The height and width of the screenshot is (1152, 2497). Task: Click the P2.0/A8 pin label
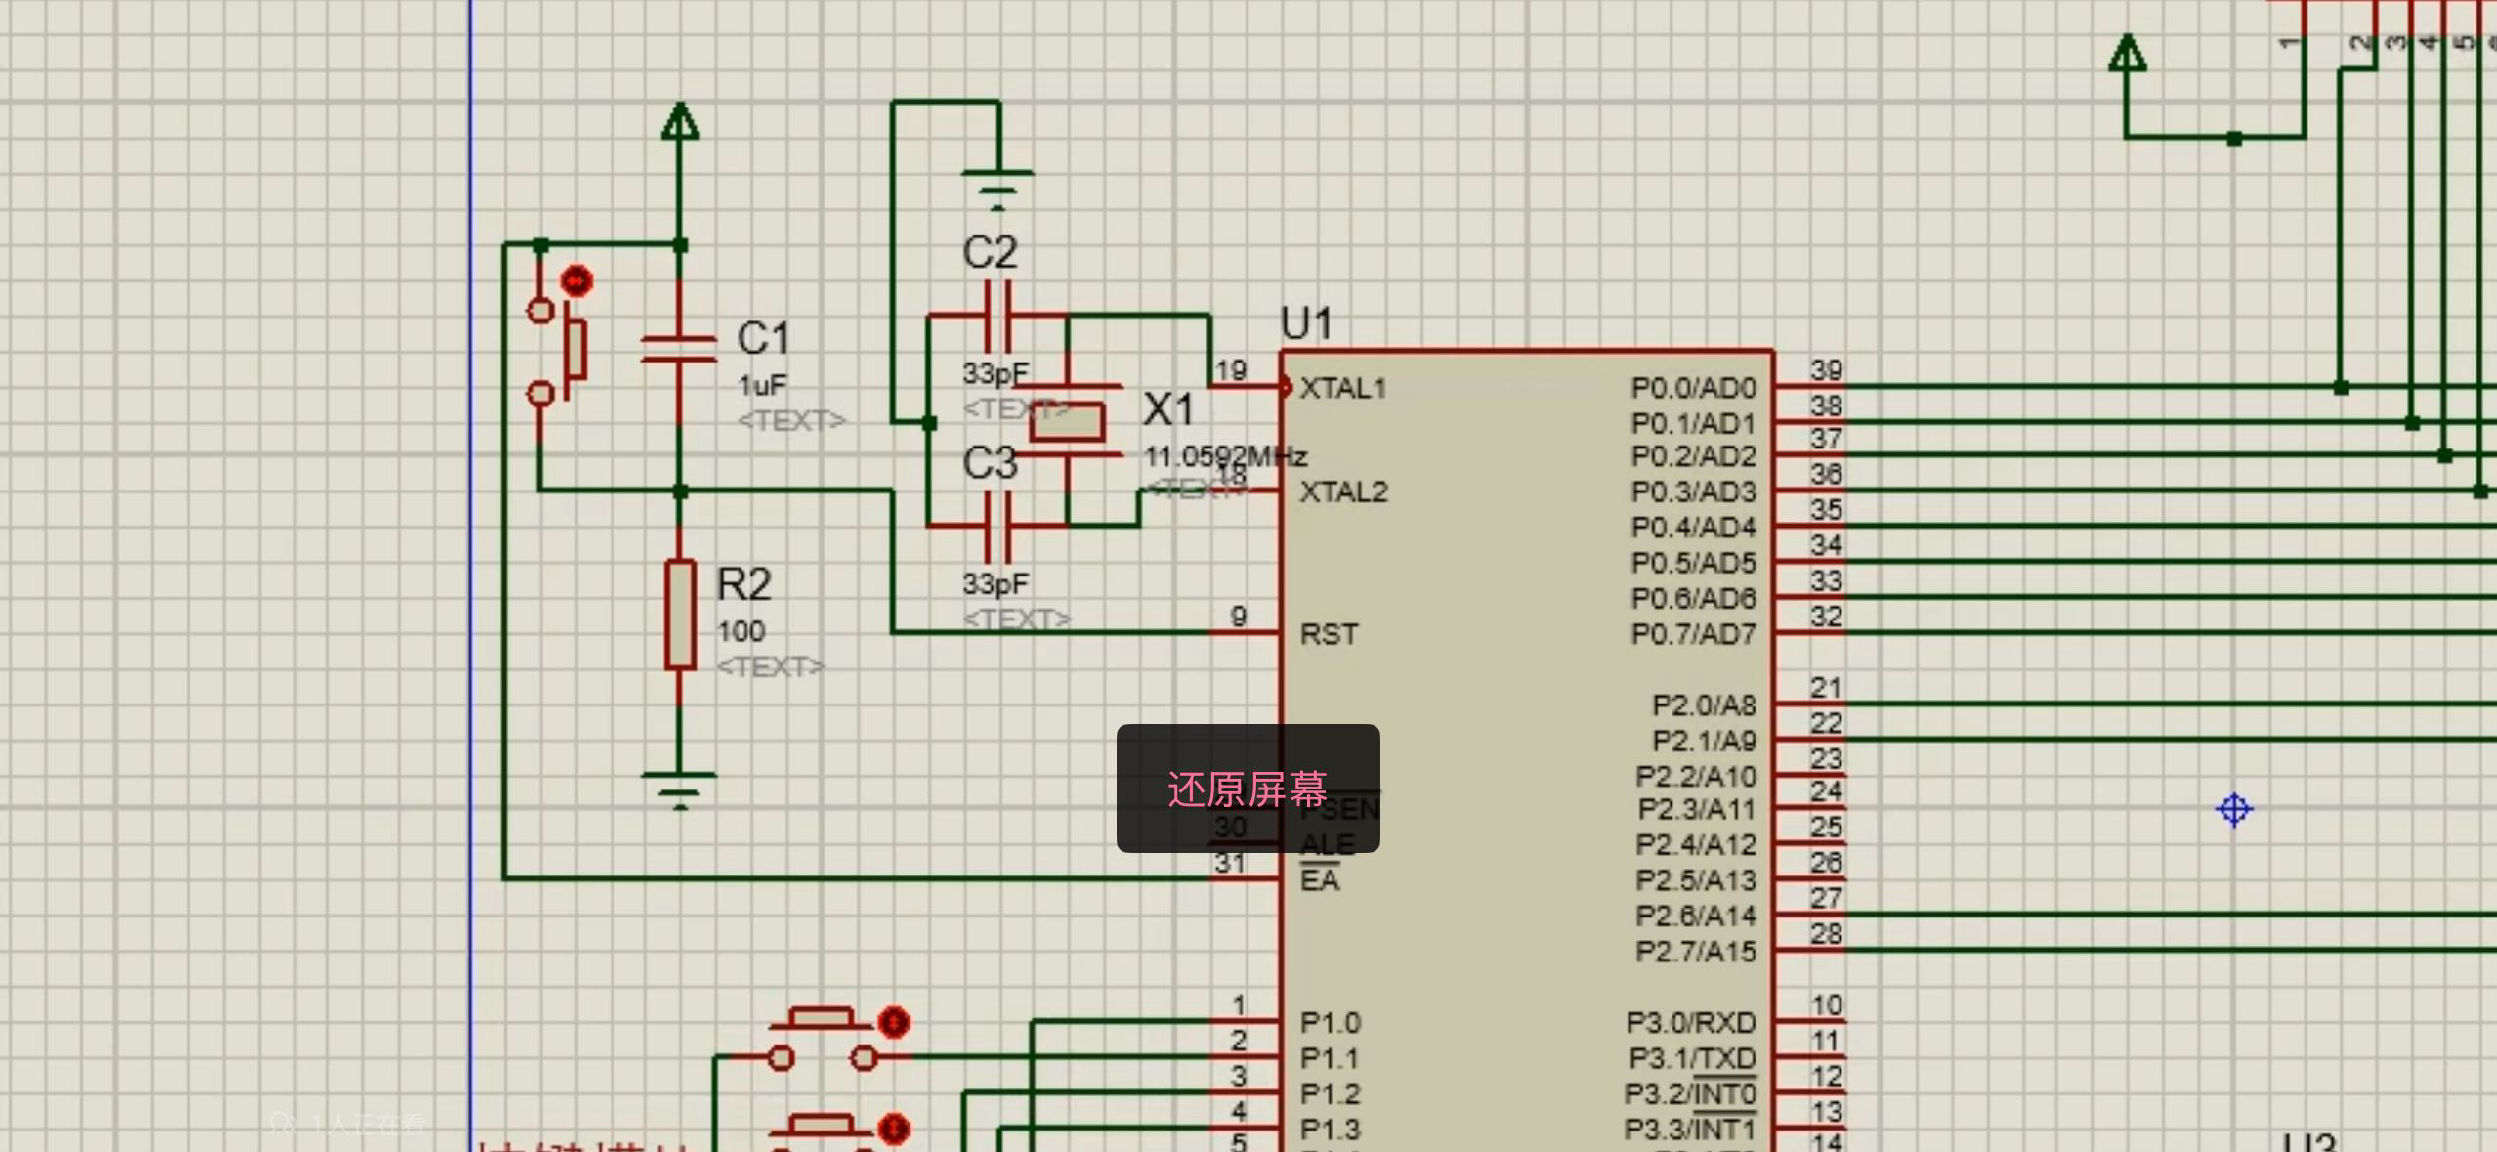point(1704,704)
